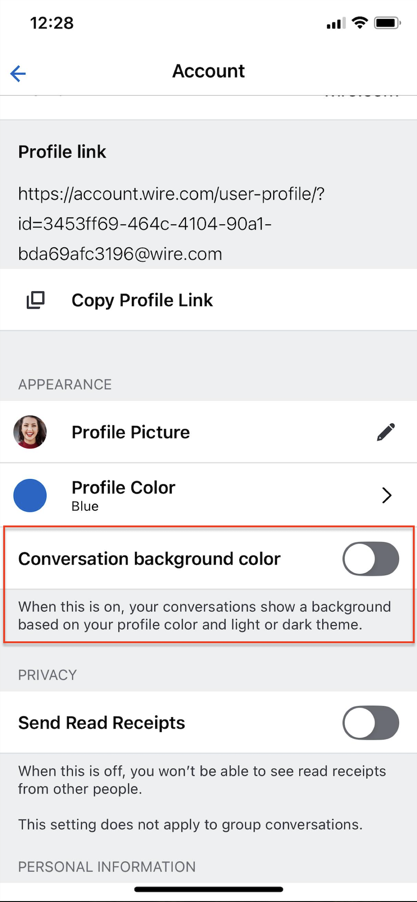The image size is (417, 902).
Task: Tap the profile picture avatar thumbnail
Action: pyautogui.click(x=30, y=432)
